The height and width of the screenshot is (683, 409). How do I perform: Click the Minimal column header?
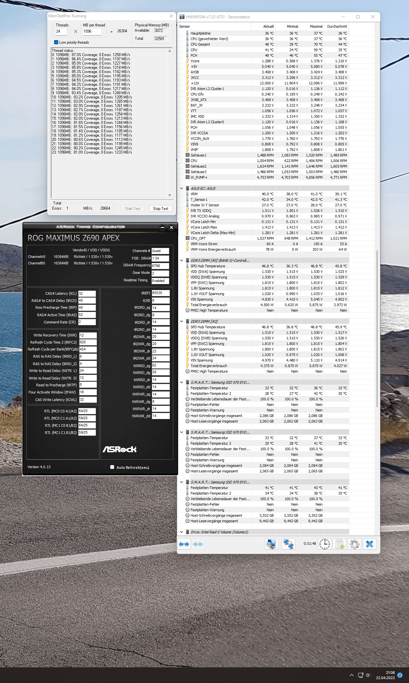pos(288,26)
